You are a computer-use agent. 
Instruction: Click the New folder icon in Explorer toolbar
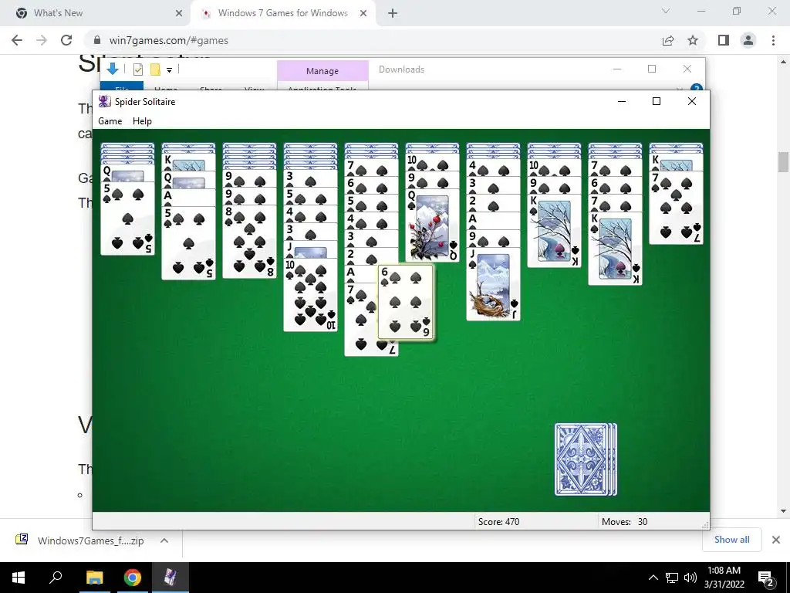[x=155, y=69]
